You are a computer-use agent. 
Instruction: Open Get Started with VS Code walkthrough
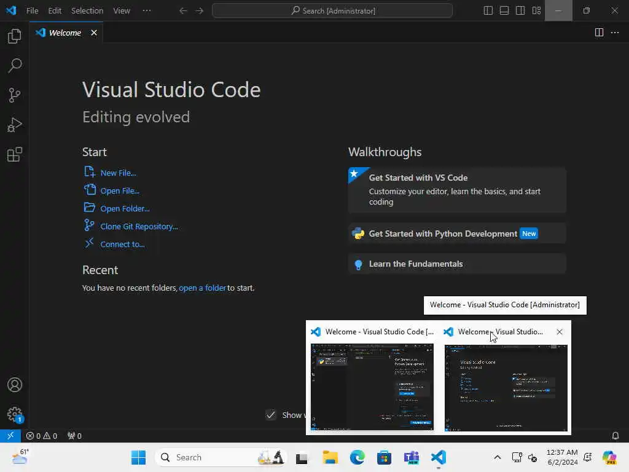point(457,190)
